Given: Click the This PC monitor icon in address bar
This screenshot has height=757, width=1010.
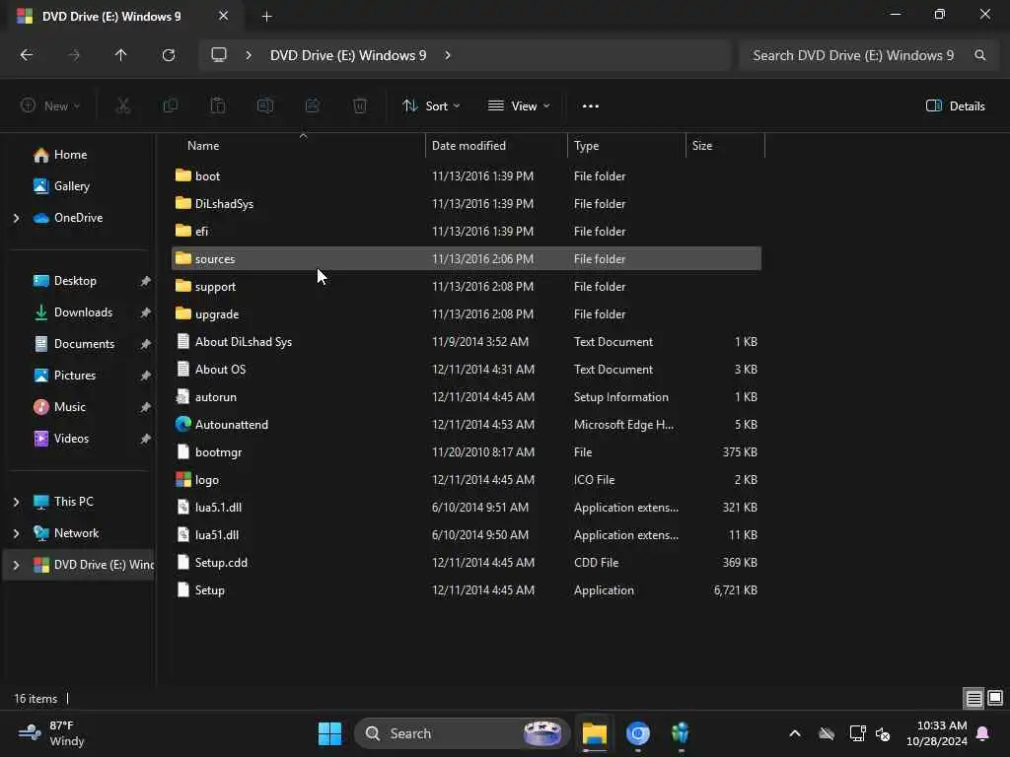Looking at the screenshot, I should tap(219, 55).
